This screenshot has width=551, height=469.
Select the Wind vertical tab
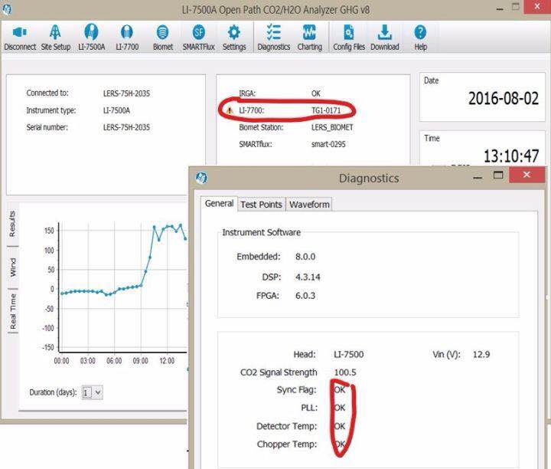pos(12,267)
